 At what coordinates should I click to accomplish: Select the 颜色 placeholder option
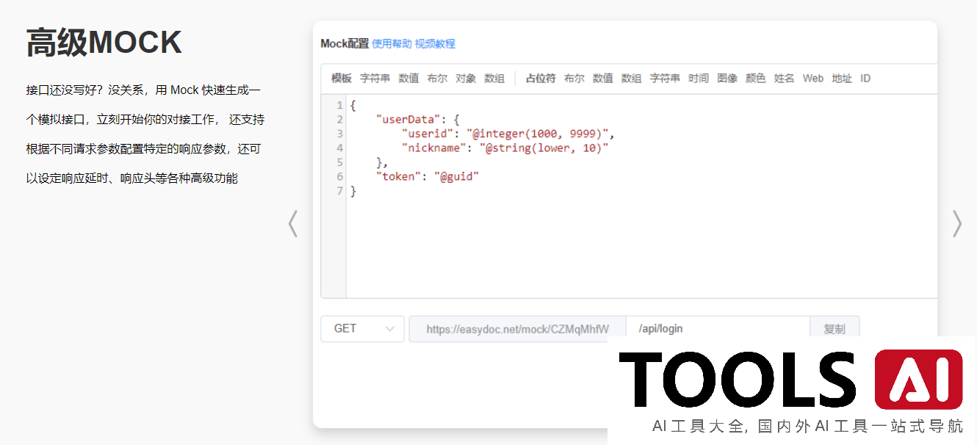(756, 79)
